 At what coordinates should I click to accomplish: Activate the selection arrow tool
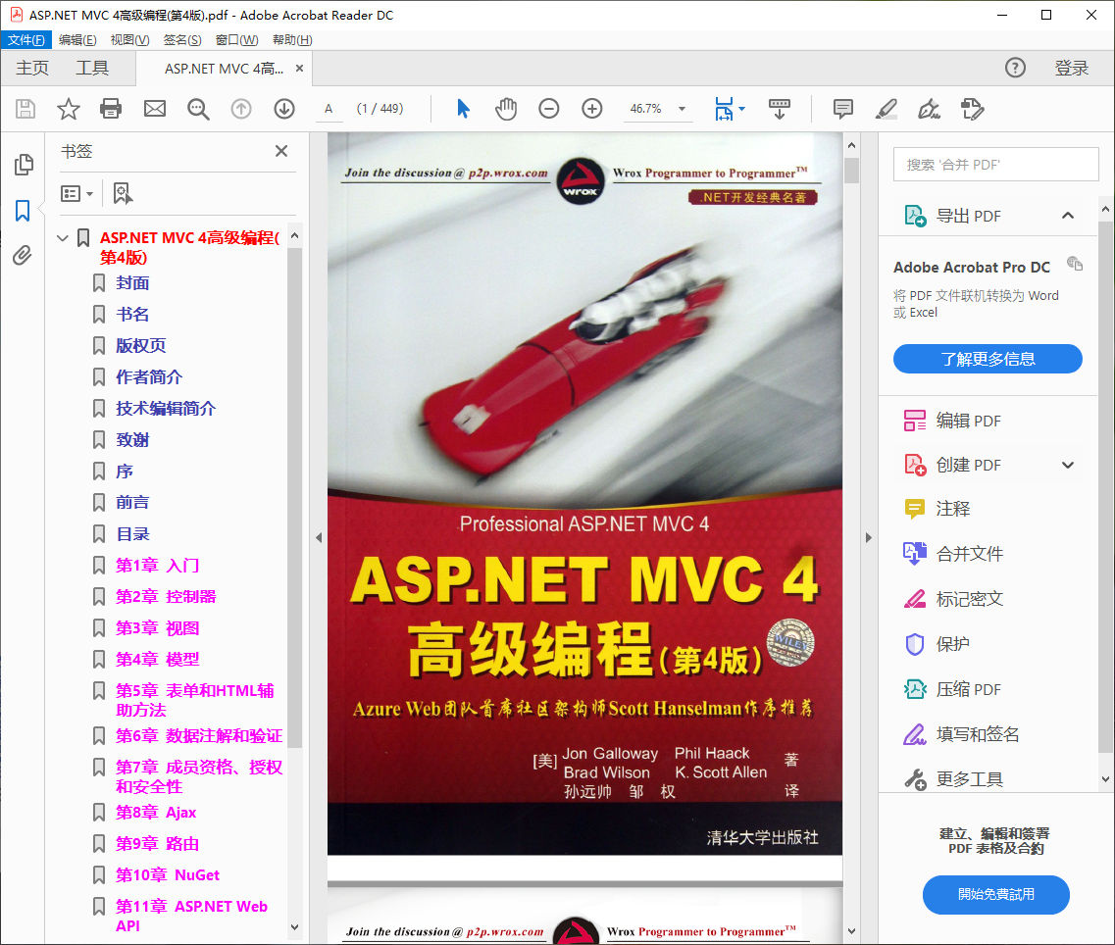point(463,109)
